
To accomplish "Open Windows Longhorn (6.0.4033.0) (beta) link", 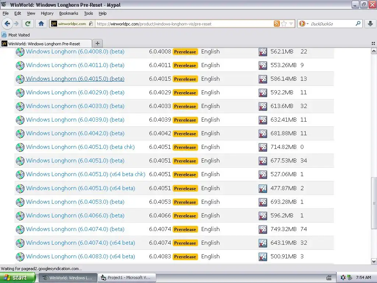I will [x=75, y=106].
